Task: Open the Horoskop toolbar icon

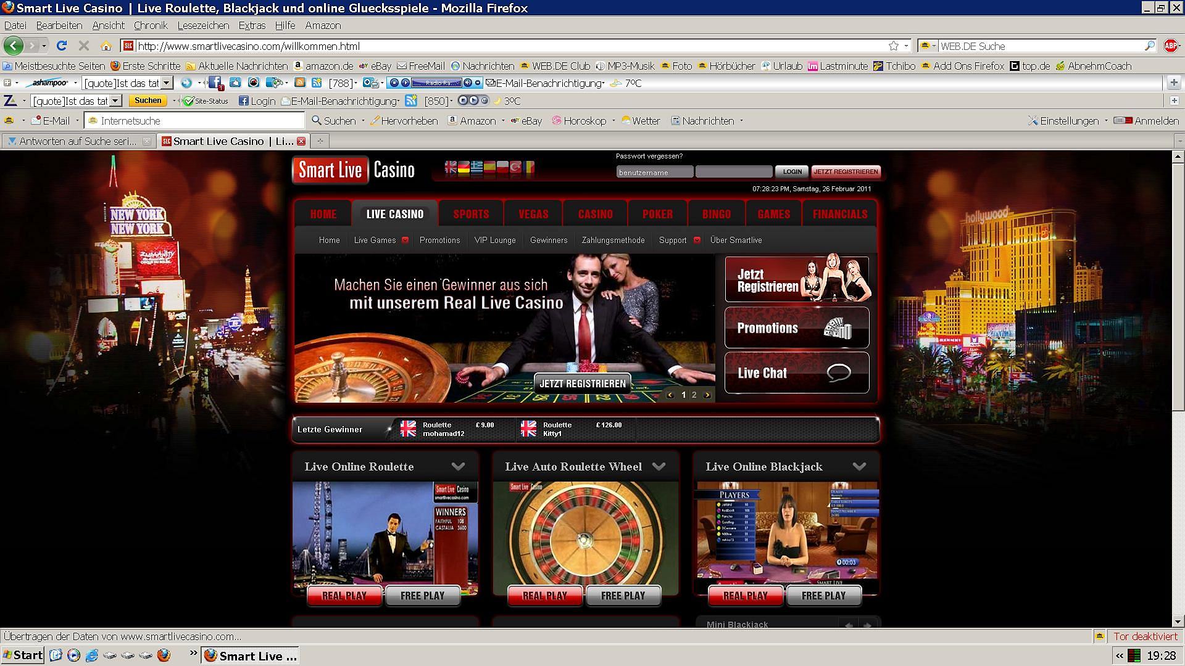Action: click(557, 120)
